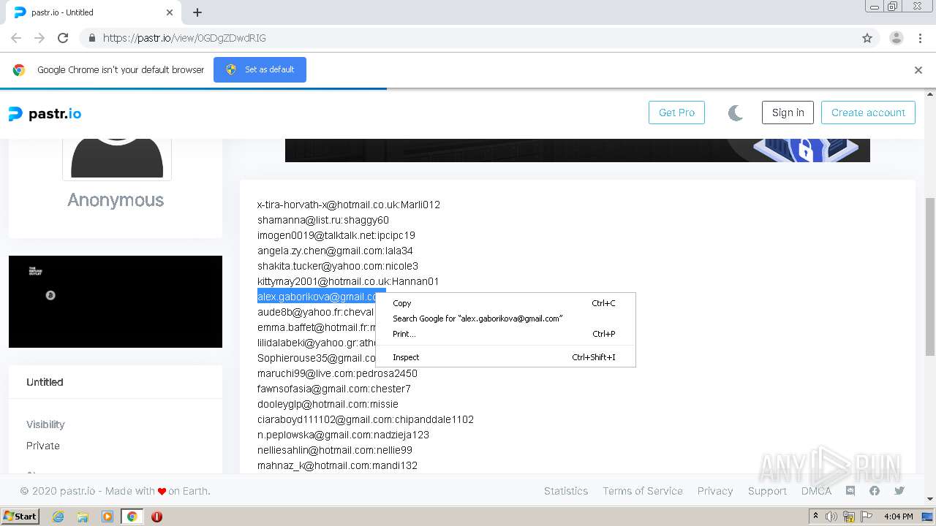Click line ciaraboyd111102@gmail.com:chipanddale1102
Image resolution: width=936 pixels, height=526 pixels.
366,419
